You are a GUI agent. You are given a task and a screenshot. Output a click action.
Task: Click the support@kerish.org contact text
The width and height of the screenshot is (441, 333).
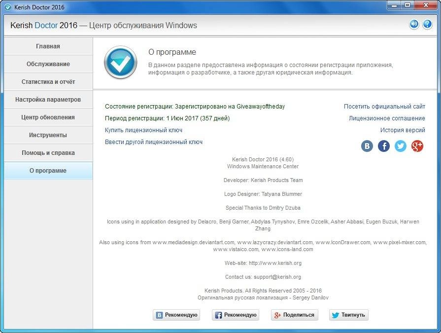tap(277, 277)
